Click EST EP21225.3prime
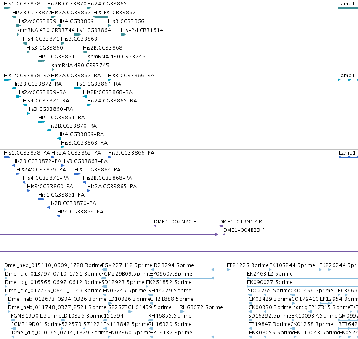358x339 pixels. (x=247, y=265)
